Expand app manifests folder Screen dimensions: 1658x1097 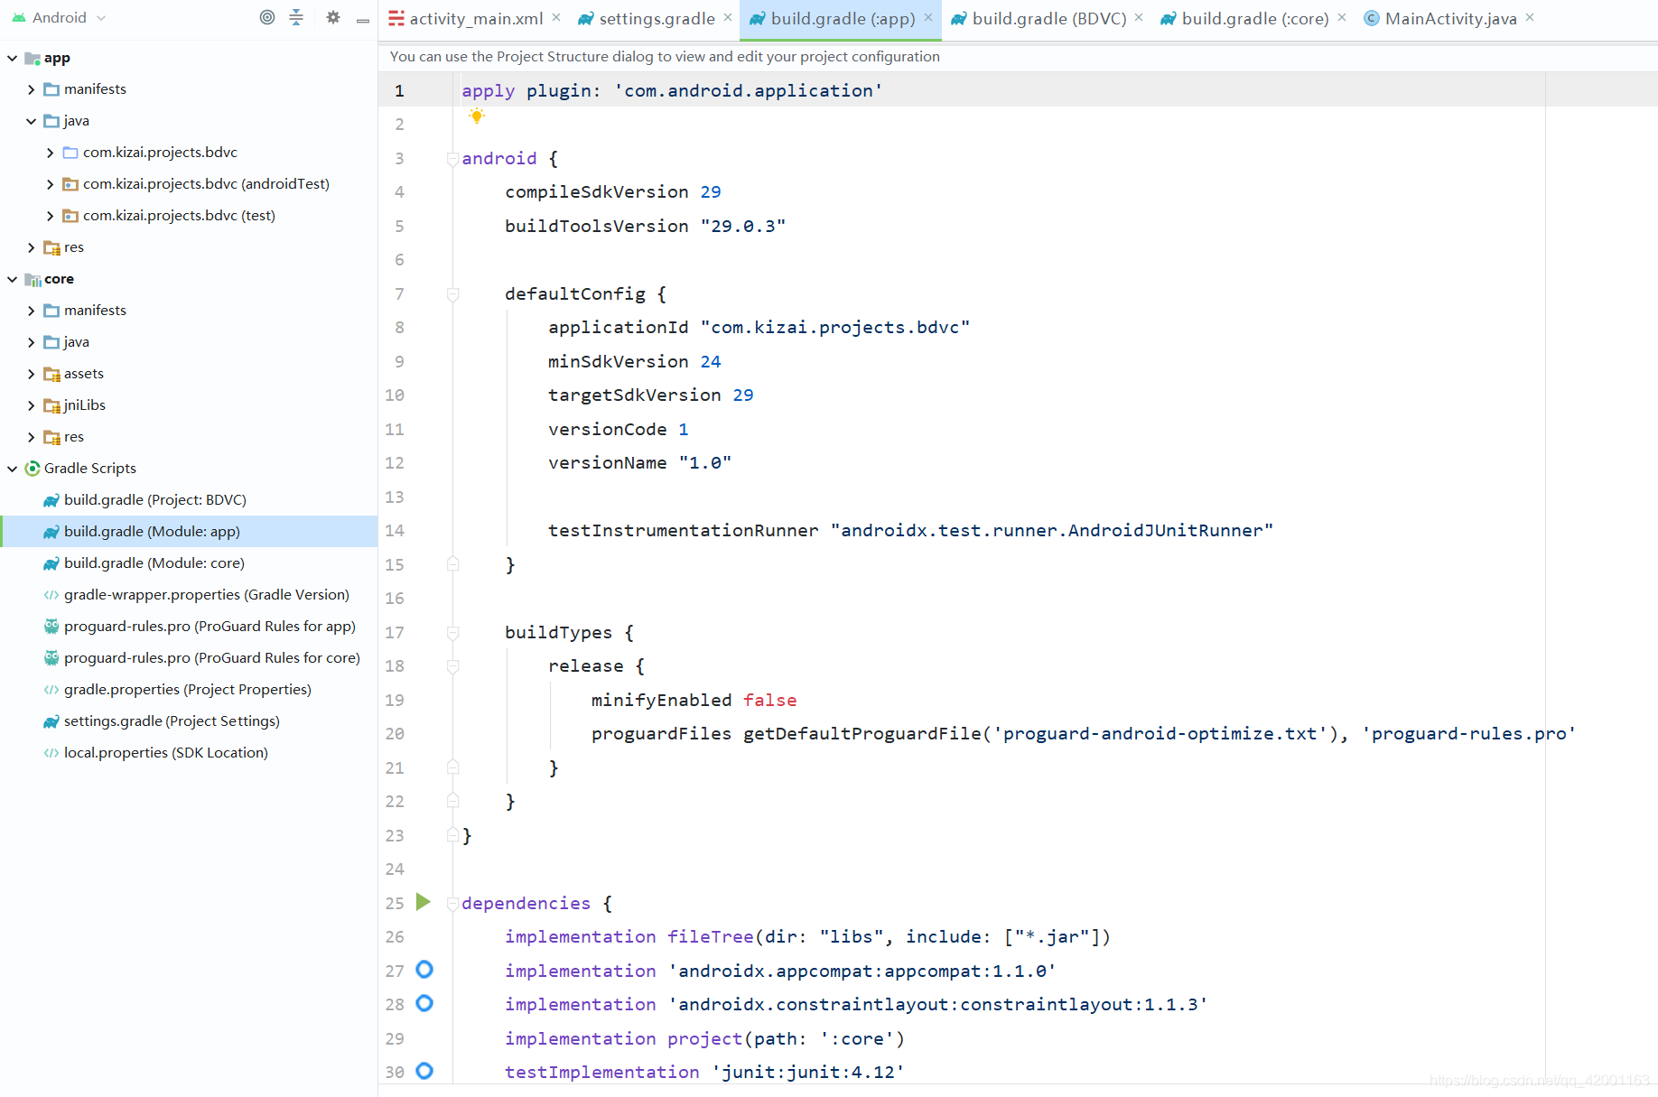point(32,89)
